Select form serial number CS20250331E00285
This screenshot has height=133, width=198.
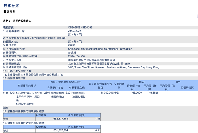tap(80, 28)
